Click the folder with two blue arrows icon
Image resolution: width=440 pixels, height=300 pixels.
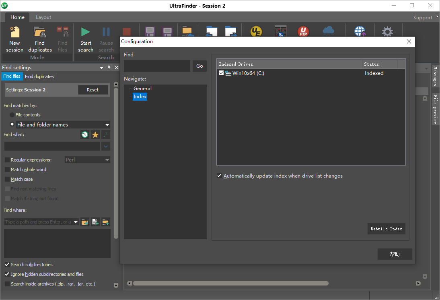point(212,31)
